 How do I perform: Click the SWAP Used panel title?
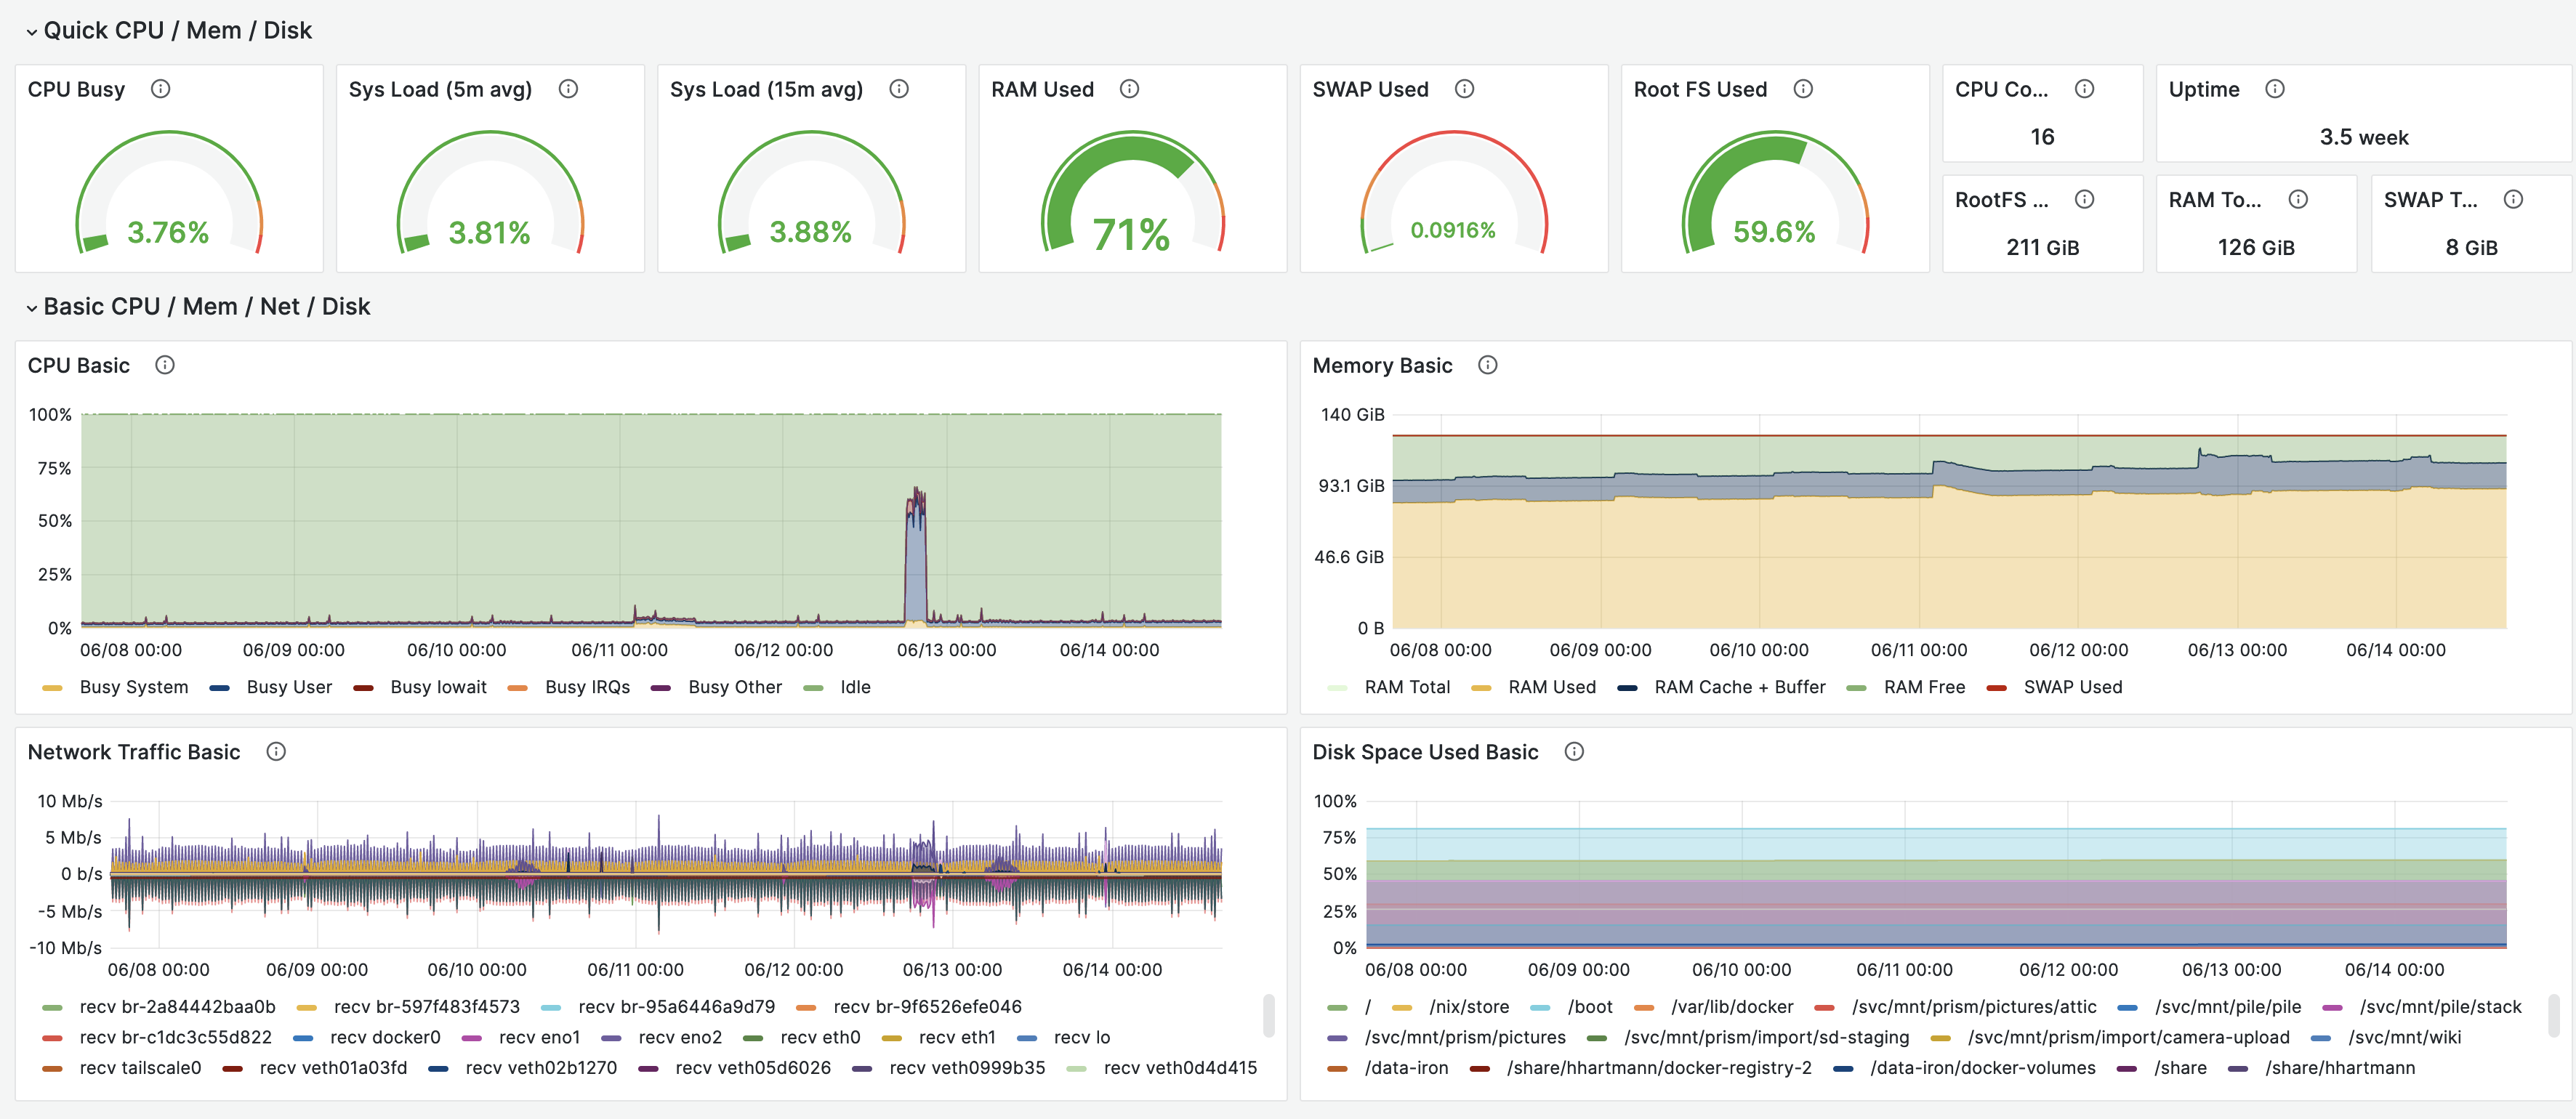point(1370,89)
